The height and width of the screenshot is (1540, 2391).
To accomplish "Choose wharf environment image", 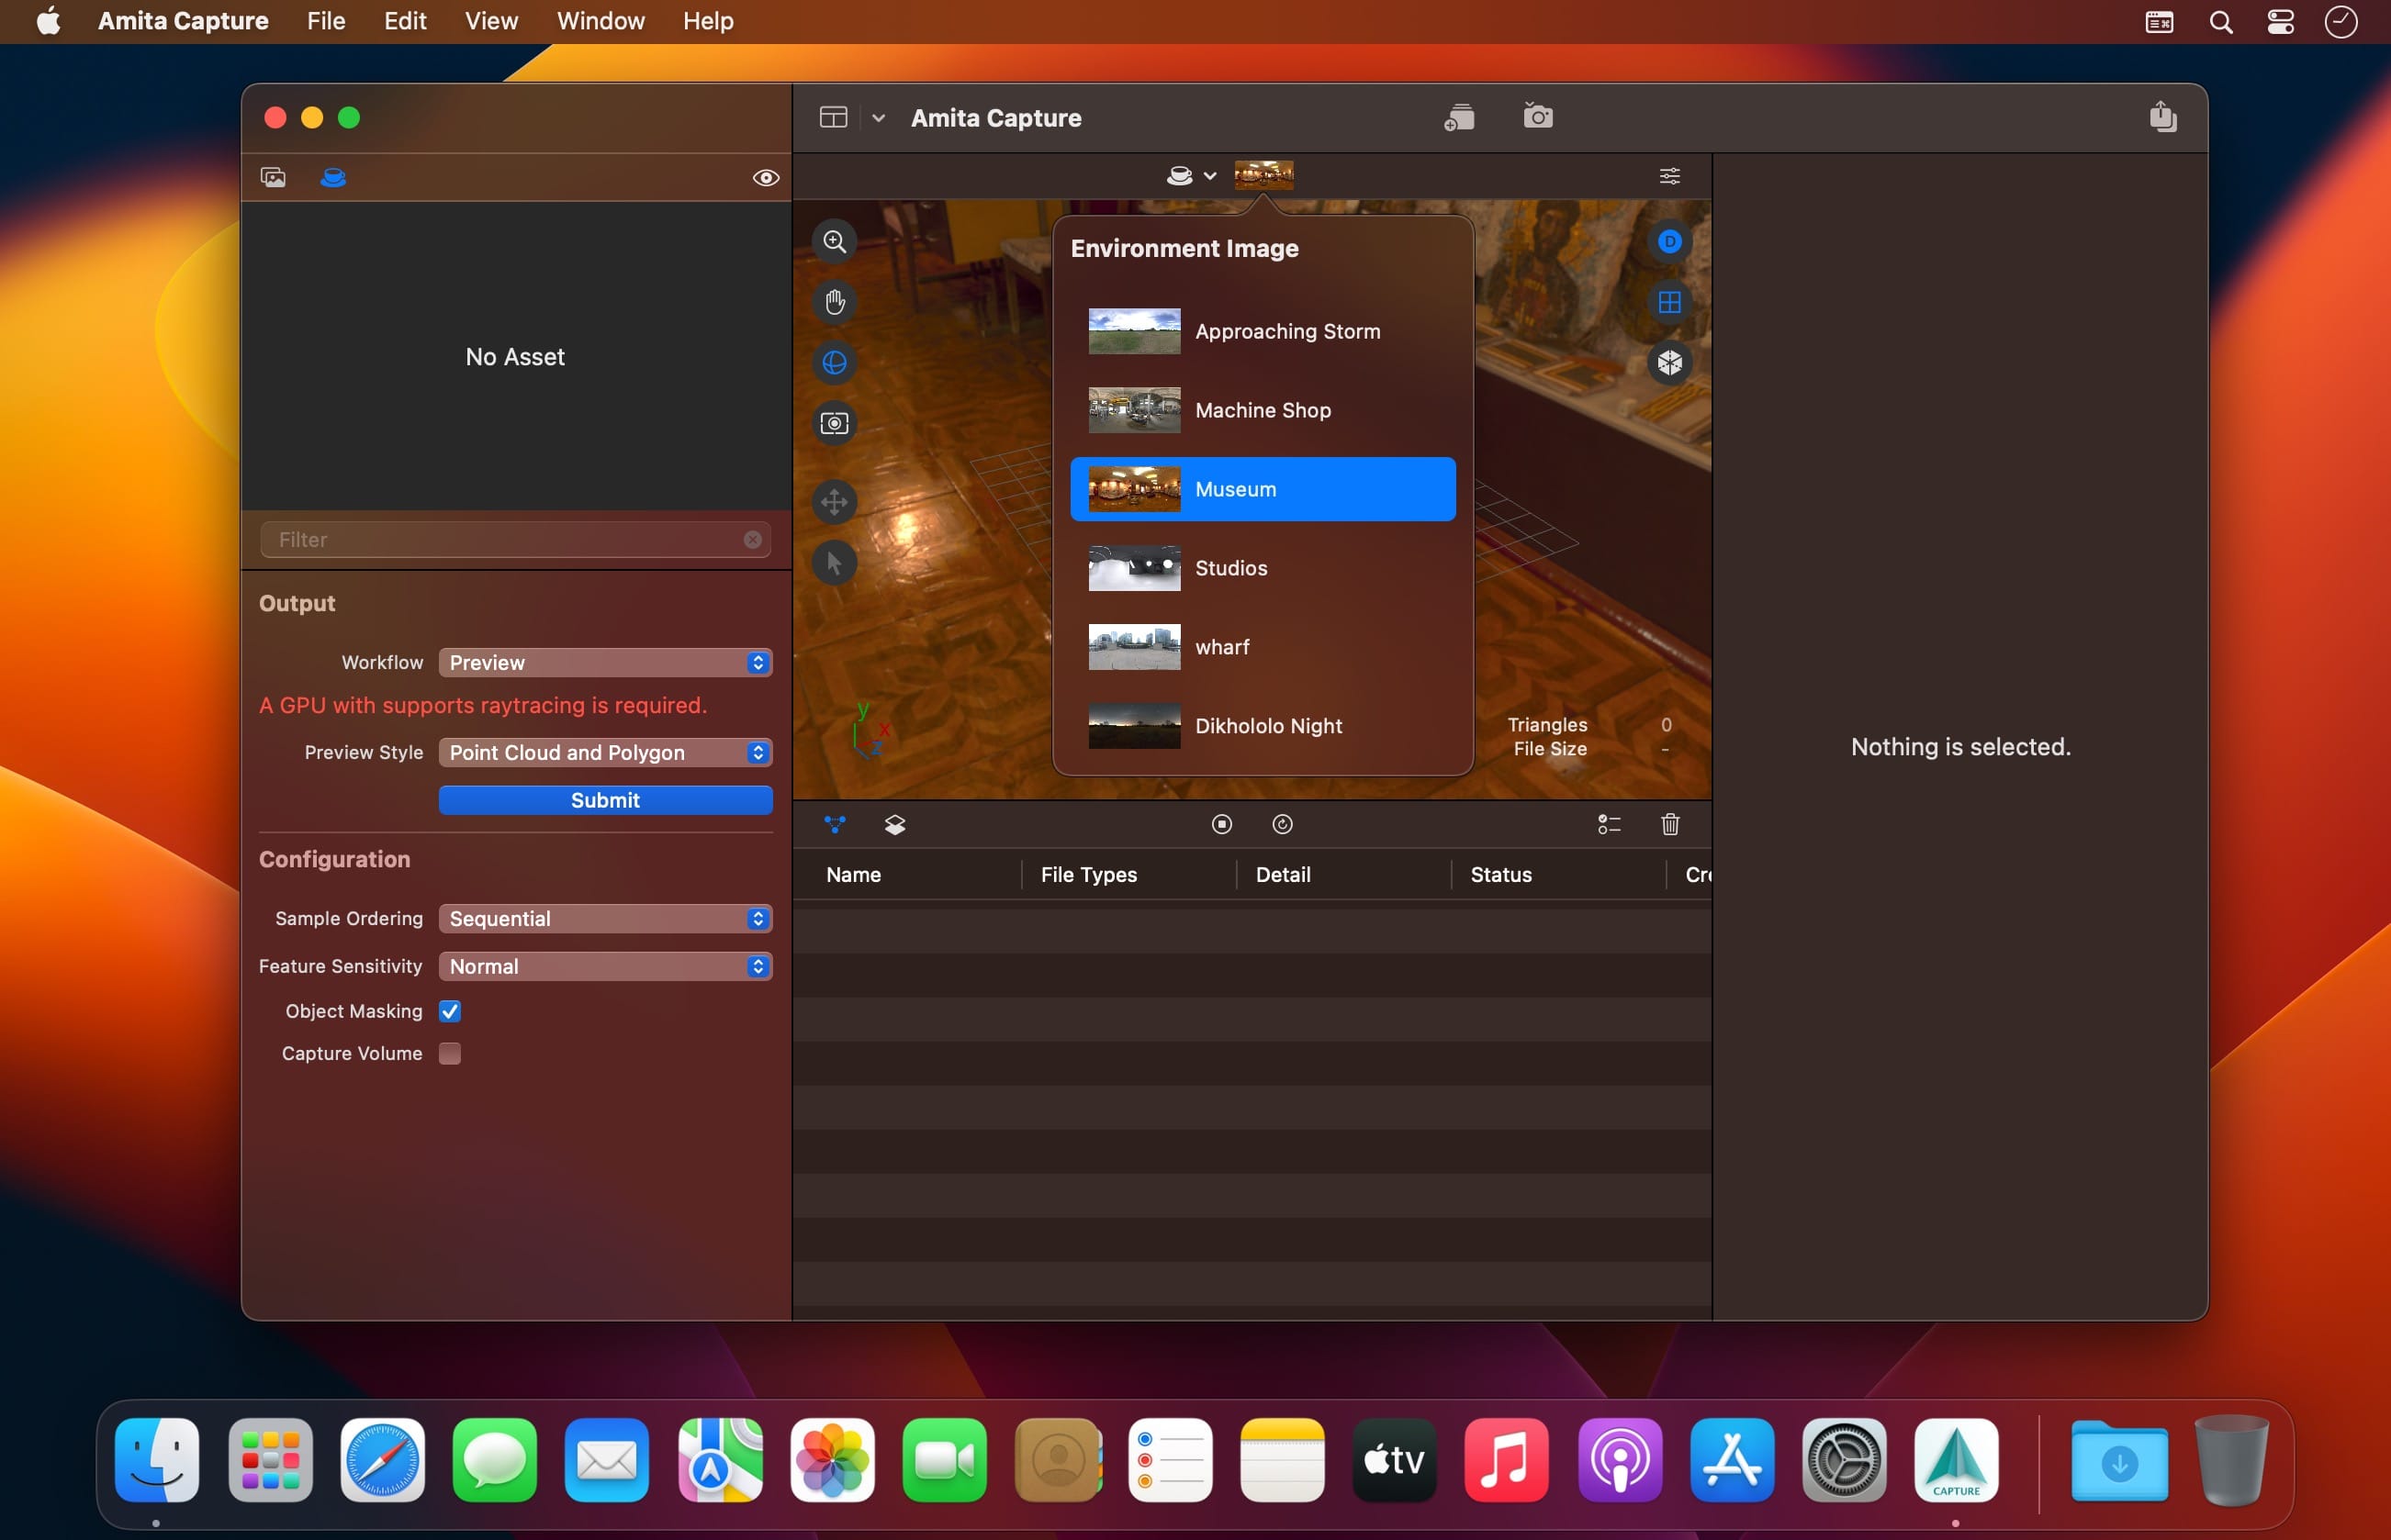I will point(1263,647).
